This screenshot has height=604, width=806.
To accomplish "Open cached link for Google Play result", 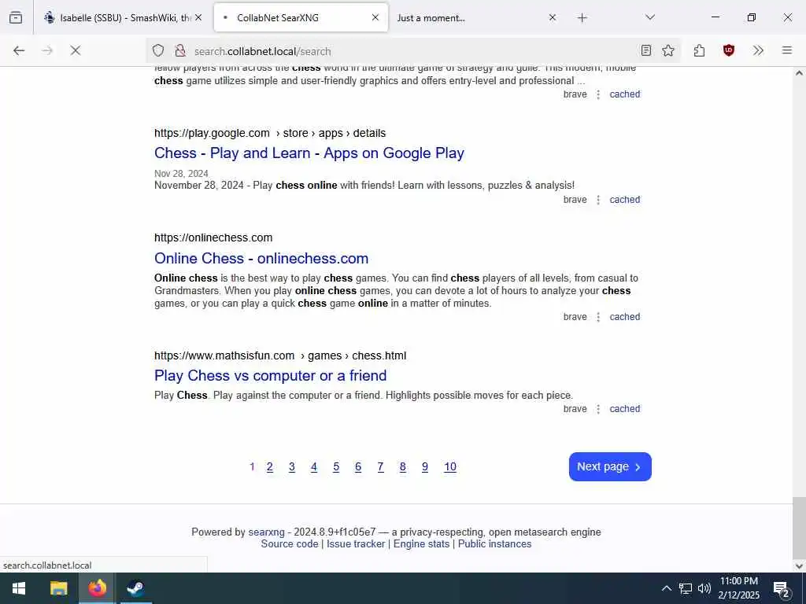I will pyautogui.click(x=624, y=200).
